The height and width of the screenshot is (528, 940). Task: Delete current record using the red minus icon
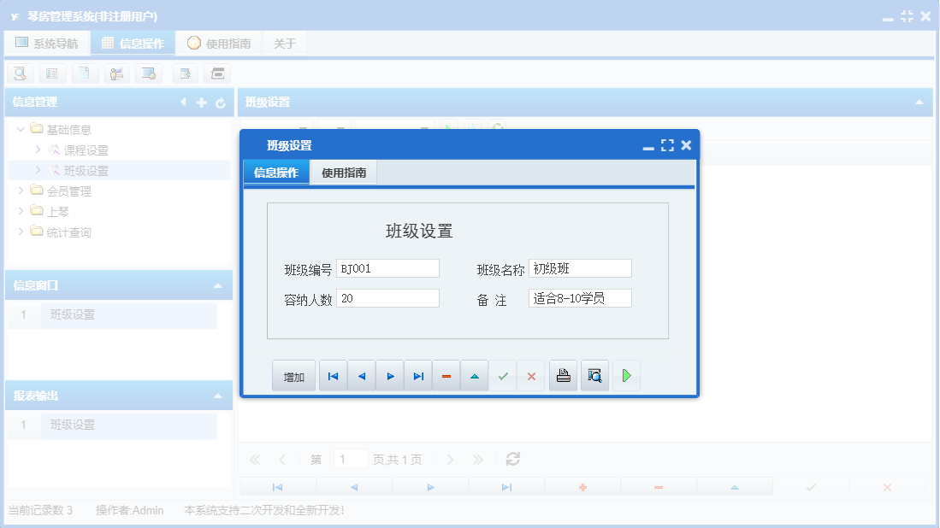click(446, 375)
